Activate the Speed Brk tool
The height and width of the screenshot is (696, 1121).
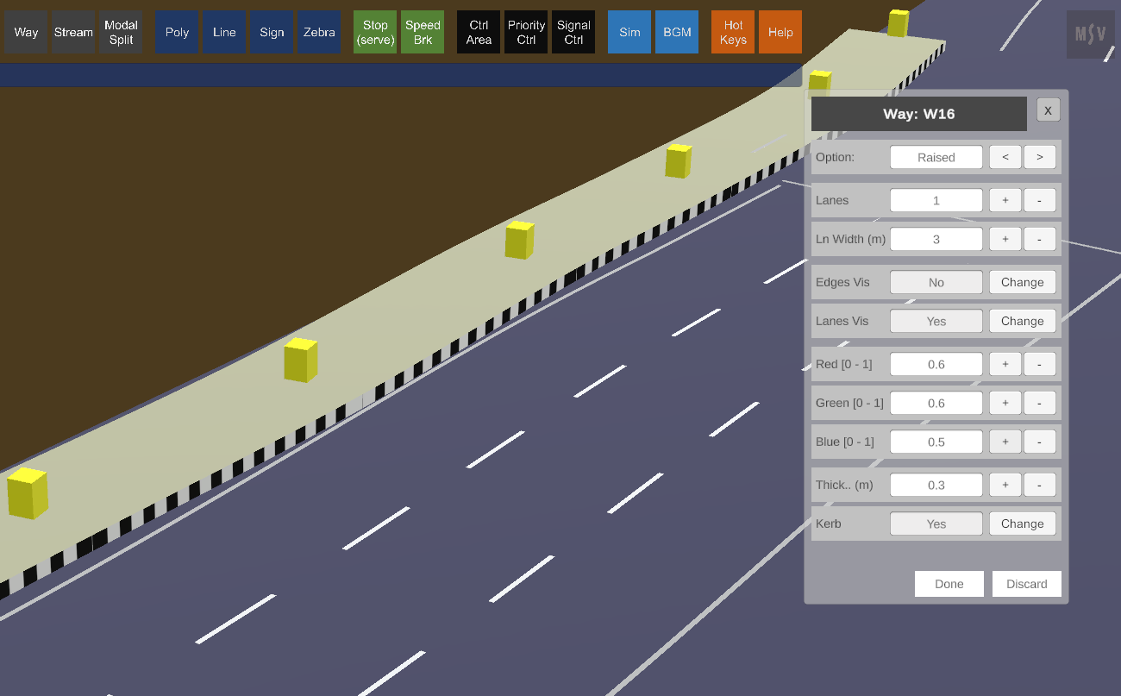pyautogui.click(x=423, y=33)
